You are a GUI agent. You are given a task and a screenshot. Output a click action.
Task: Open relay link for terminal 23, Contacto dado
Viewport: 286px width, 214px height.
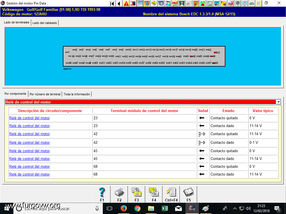(x=30, y=126)
